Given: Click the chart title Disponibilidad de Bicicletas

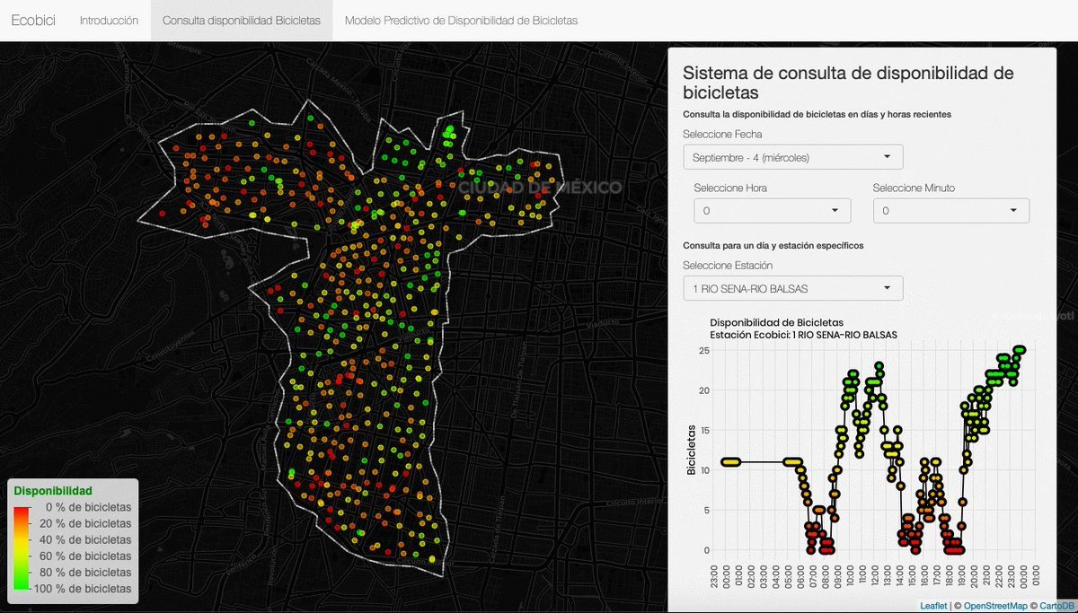Looking at the screenshot, I should 776,322.
